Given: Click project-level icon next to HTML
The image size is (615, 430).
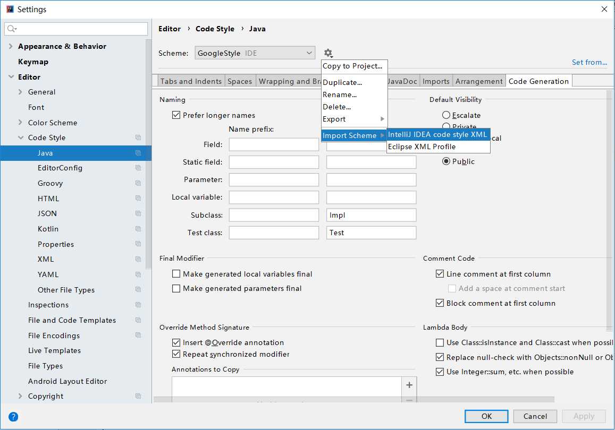Looking at the screenshot, I should pos(138,198).
